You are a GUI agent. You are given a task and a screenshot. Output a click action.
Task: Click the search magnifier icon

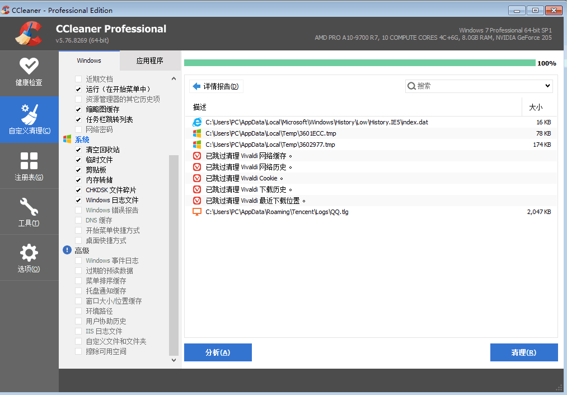pos(411,86)
